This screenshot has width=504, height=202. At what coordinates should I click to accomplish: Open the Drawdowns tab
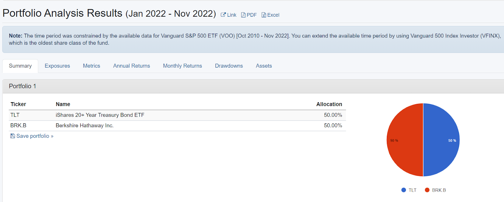tap(229, 66)
